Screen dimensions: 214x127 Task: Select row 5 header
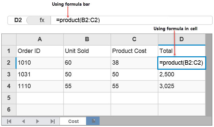[x=9, y=98]
